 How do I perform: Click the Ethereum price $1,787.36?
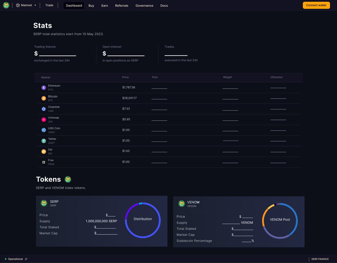(129, 87)
